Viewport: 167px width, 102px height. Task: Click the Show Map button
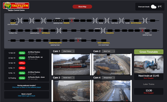[x=82, y=7]
